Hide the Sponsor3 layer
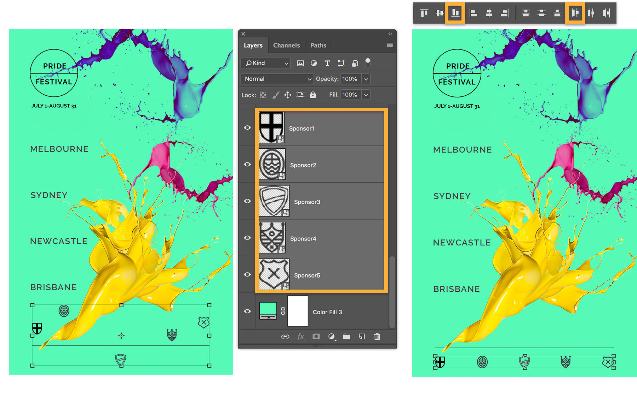The image size is (637, 410). (247, 201)
